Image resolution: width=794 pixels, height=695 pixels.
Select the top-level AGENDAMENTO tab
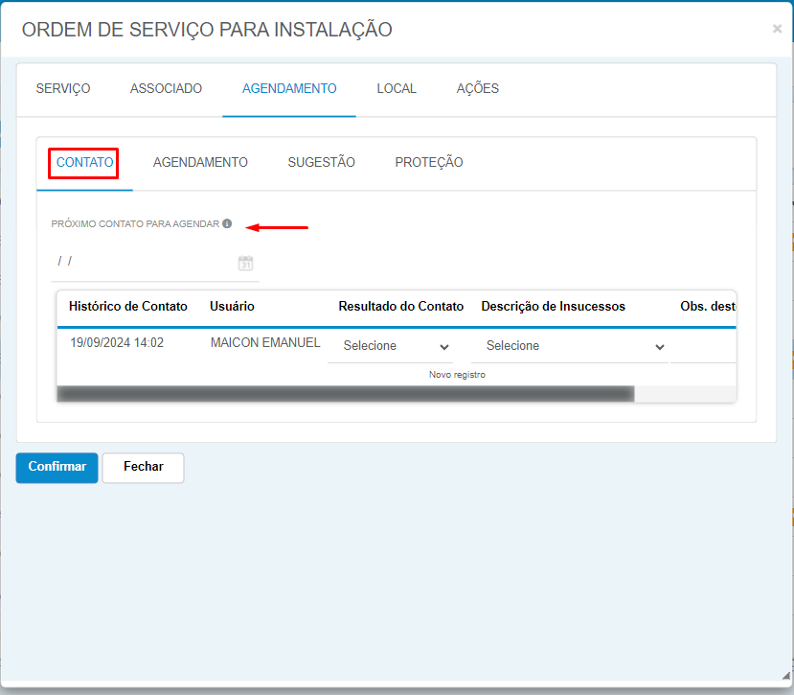(289, 89)
